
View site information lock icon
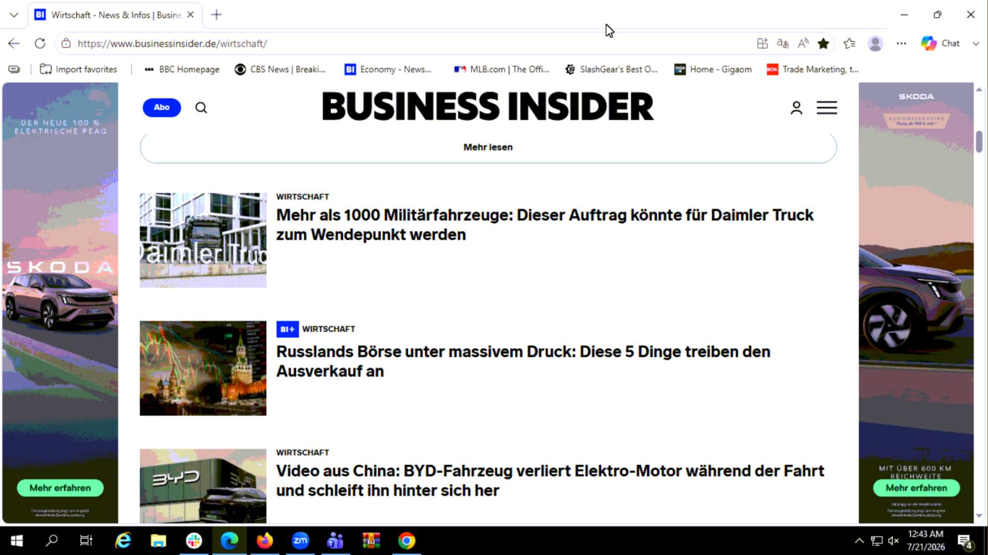point(66,44)
